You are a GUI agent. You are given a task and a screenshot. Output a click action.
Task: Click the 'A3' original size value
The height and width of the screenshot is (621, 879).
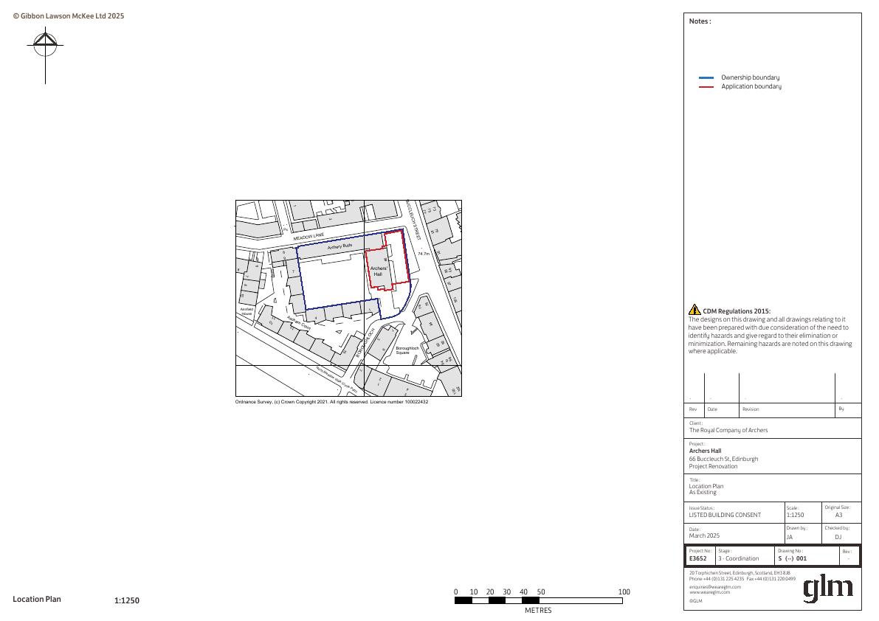point(838,516)
